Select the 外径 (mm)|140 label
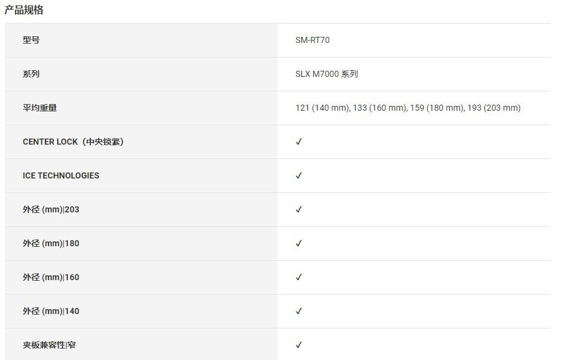This screenshot has width=566, height=360. (51, 311)
